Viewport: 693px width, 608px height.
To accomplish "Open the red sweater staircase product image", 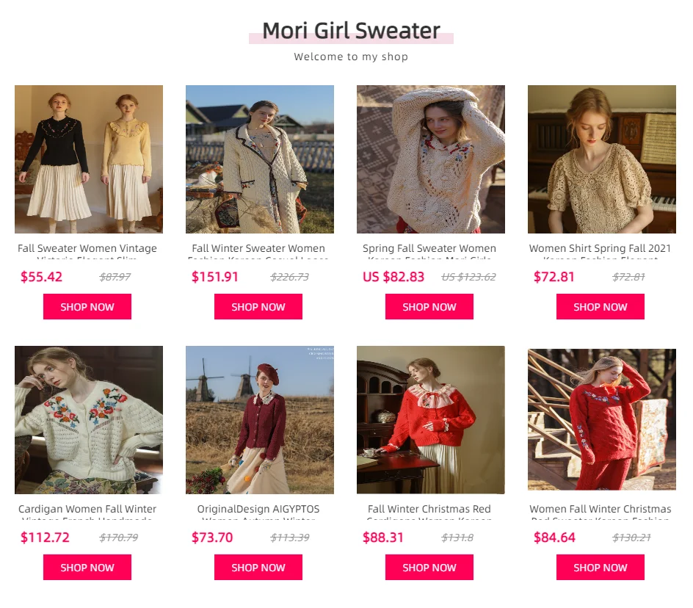I will (602, 419).
